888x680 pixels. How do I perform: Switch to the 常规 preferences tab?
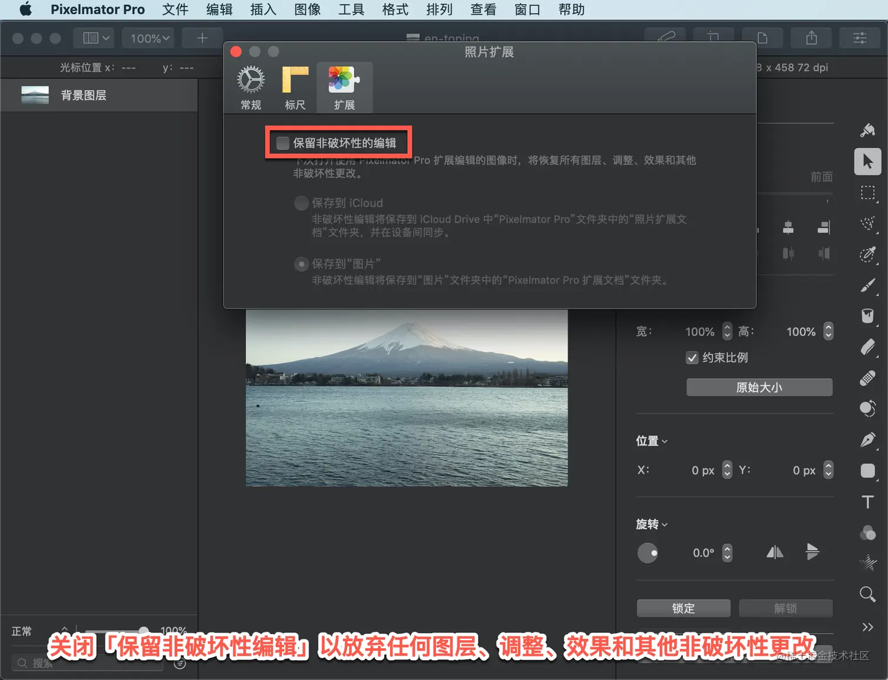[x=251, y=88]
